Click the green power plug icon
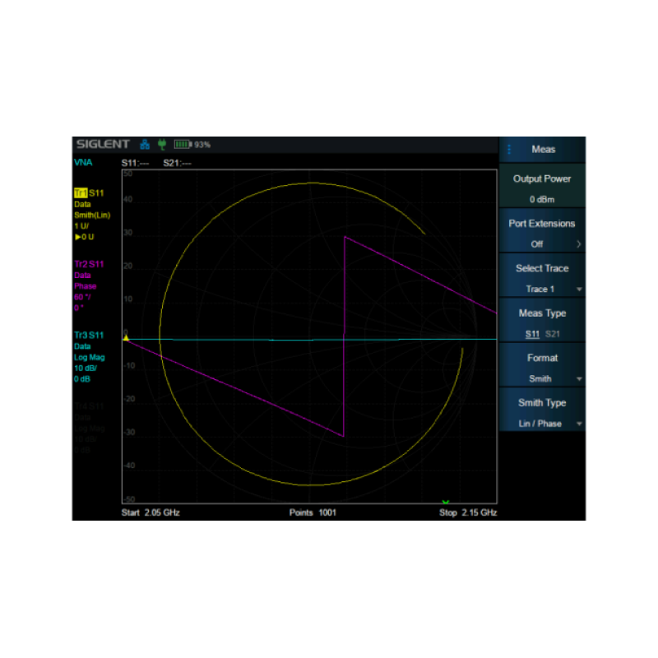 click(x=162, y=144)
